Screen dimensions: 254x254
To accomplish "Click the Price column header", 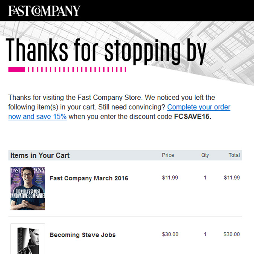I will (168, 155).
